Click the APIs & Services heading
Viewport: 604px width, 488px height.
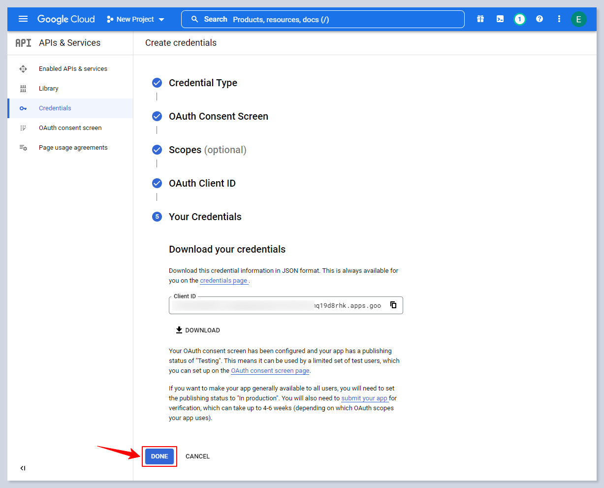(69, 43)
